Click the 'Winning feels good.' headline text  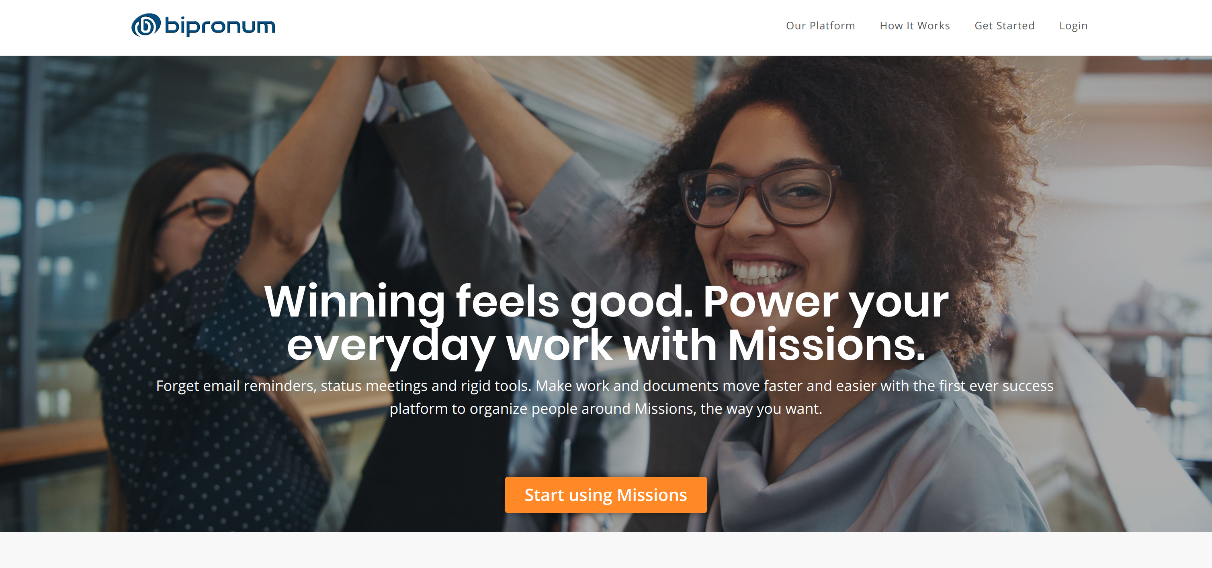pyautogui.click(x=479, y=302)
